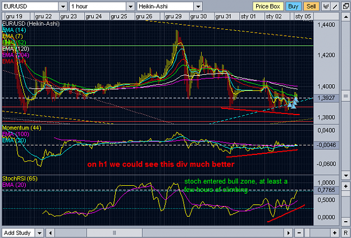351x238 pixels.
Task: Click the Add Study box
Action: 19,232
